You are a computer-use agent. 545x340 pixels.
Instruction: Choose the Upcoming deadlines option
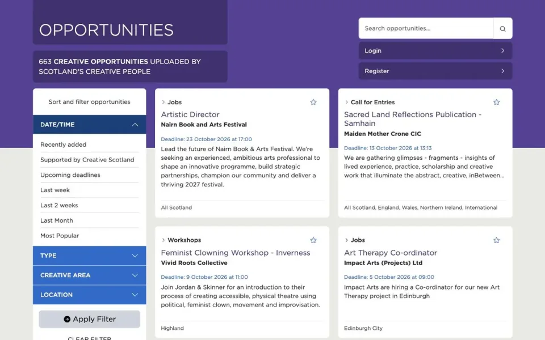tap(70, 175)
